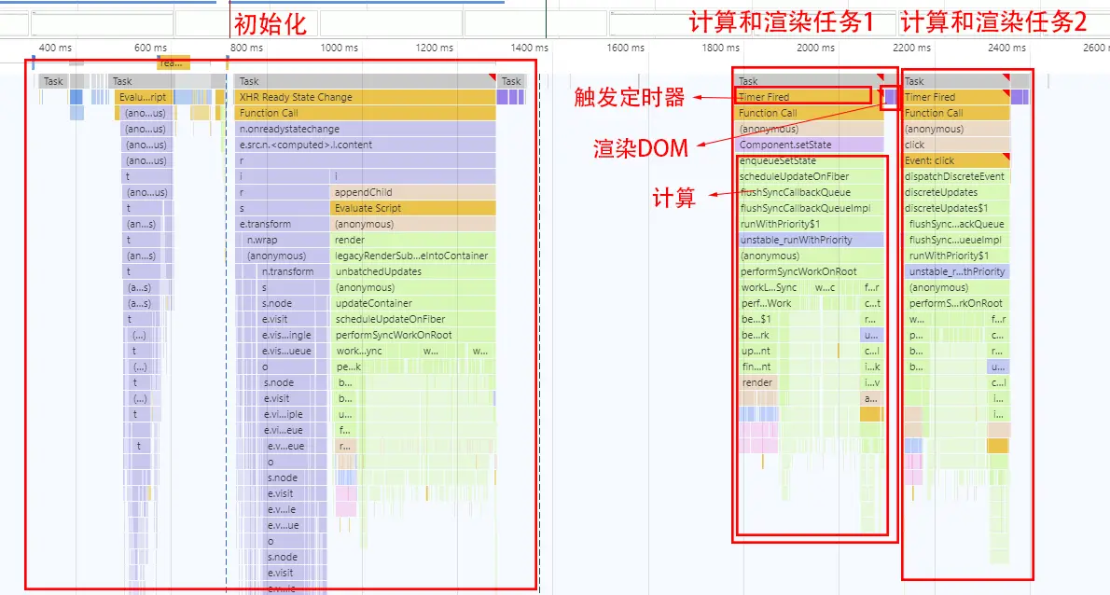Click the Evaluate Script flame bar
The height and width of the screenshot is (595, 1110).
(x=412, y=208)
